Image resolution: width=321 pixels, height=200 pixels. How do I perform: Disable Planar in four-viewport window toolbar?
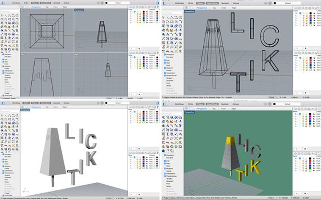click(x=35, y=3)
